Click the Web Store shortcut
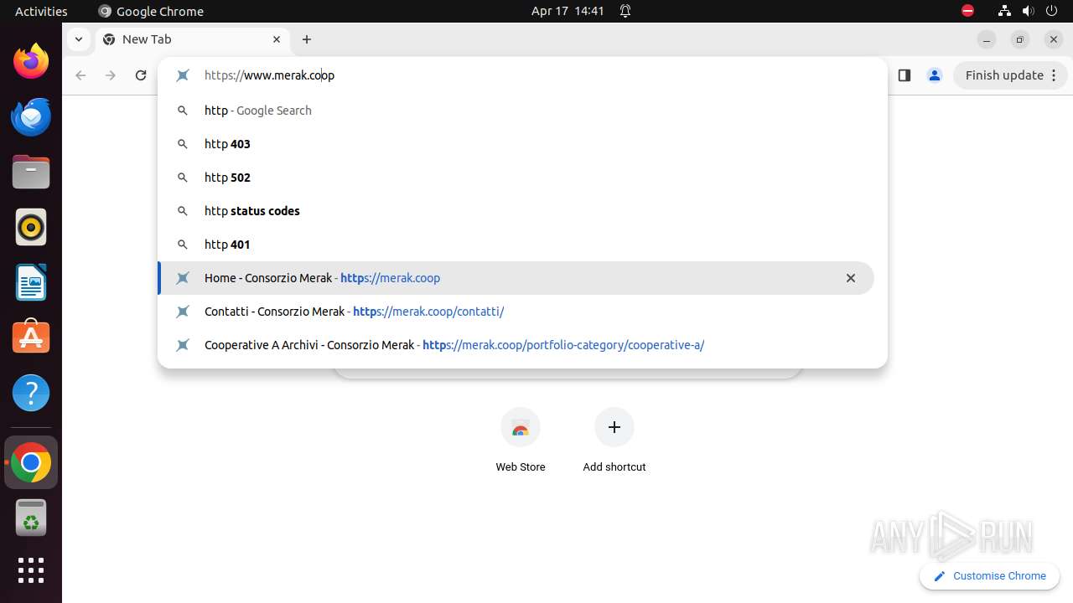This screenshot has width=1073, height=603. click(x=521, y=441)
